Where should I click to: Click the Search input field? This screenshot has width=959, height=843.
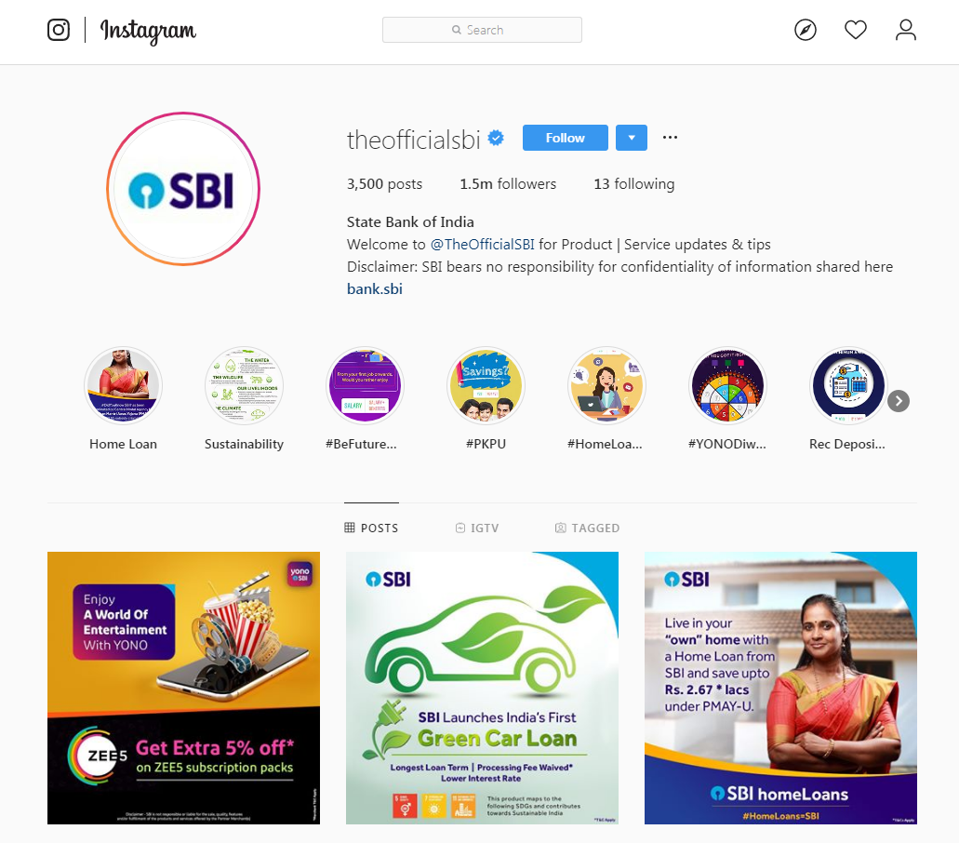[482, 30]
